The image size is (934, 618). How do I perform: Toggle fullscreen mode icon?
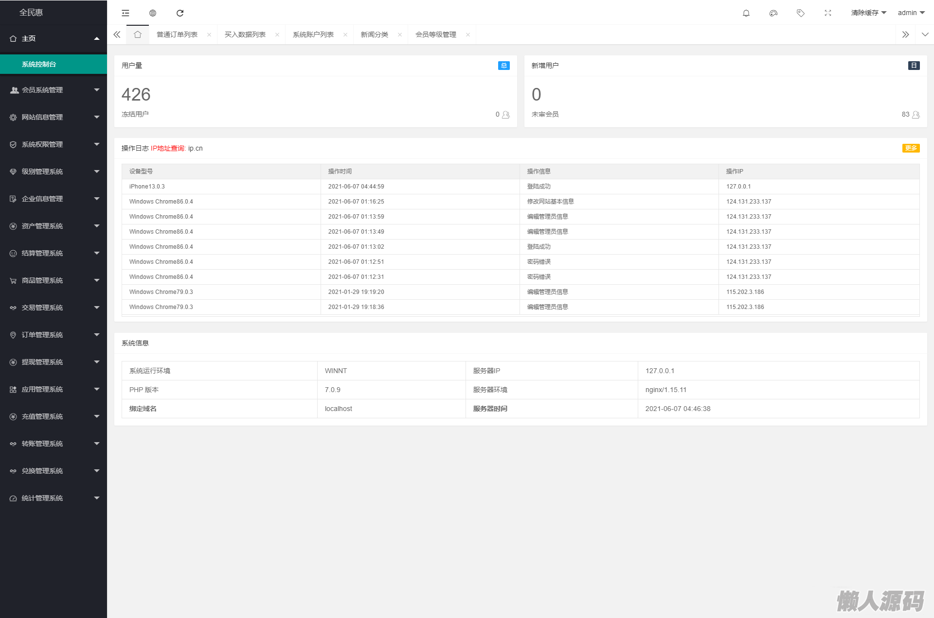click(828, 13)
